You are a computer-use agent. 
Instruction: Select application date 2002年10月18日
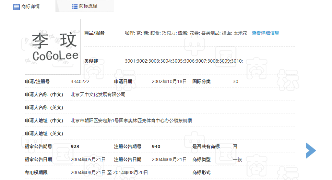click(169, 81)
